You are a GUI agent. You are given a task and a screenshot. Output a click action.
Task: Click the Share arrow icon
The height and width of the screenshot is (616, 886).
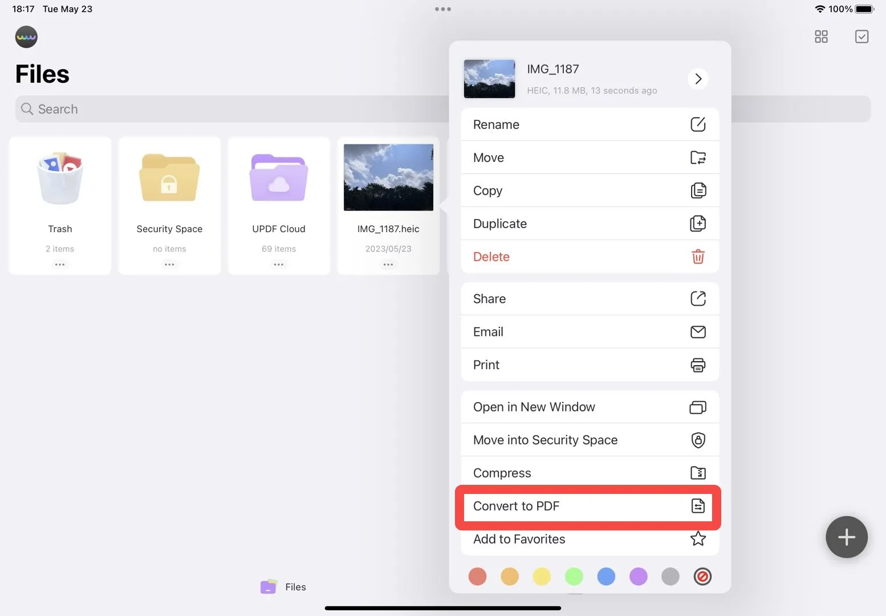coord(698,298)
